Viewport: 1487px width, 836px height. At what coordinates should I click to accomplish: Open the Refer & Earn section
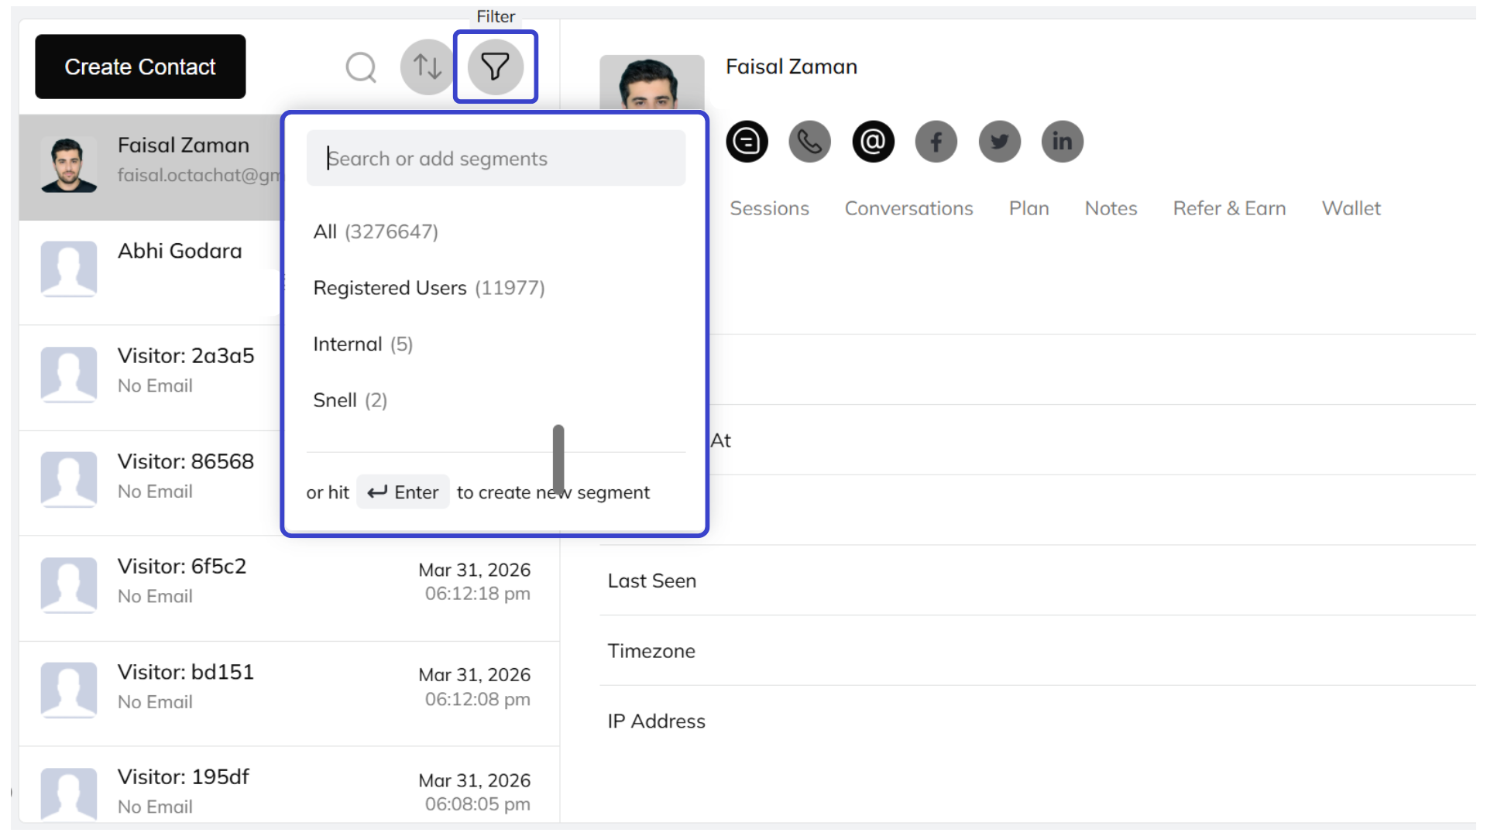pos(1229,207)
